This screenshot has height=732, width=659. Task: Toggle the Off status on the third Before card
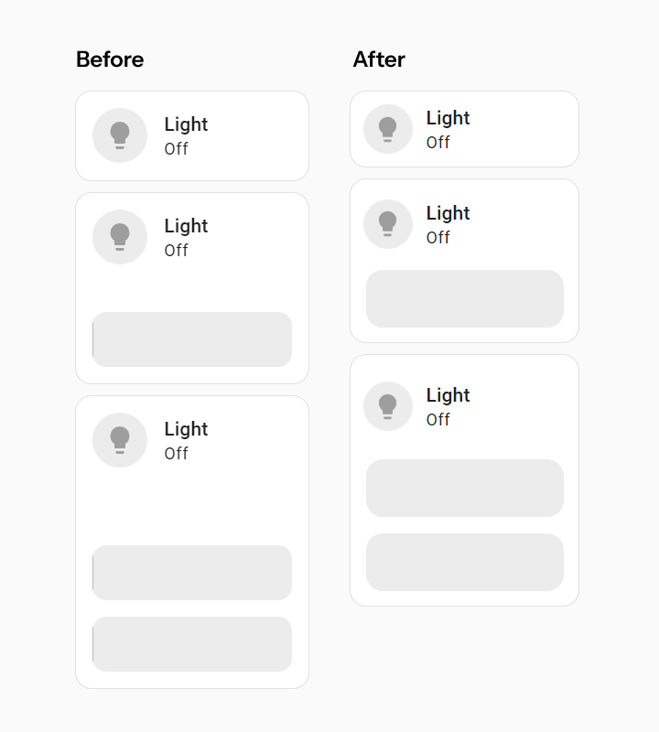click(x=176, y=453)
